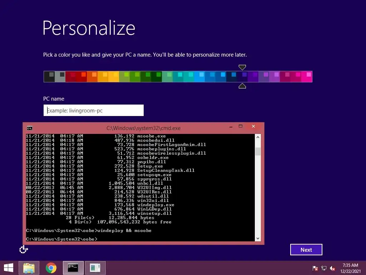Open the Action Center flag tray icon
This screenshot has width=366, height=275.
pos(315,268)
